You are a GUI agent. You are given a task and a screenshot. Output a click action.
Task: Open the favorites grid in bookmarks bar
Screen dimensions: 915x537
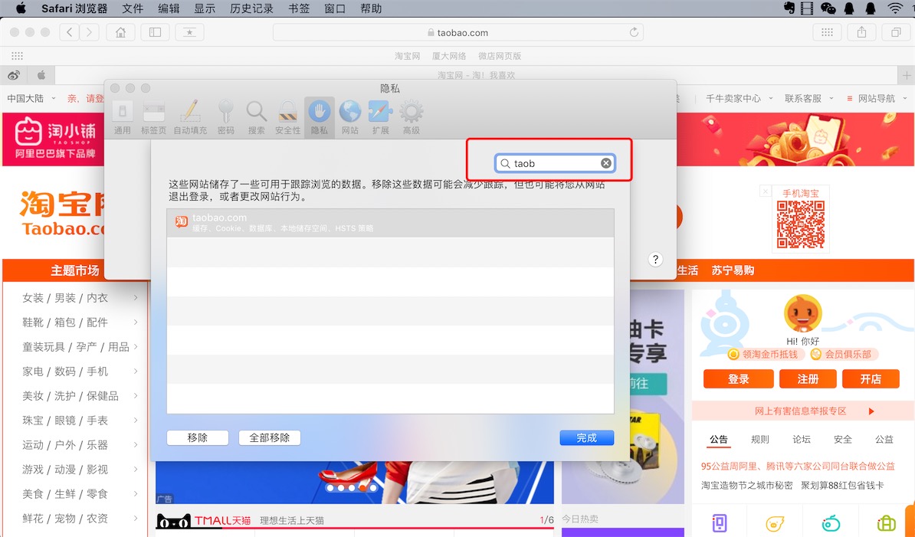(18, 56)
